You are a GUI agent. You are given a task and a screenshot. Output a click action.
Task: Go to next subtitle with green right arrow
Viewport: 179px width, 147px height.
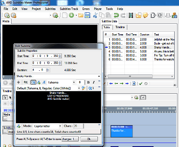click(122, 83)
